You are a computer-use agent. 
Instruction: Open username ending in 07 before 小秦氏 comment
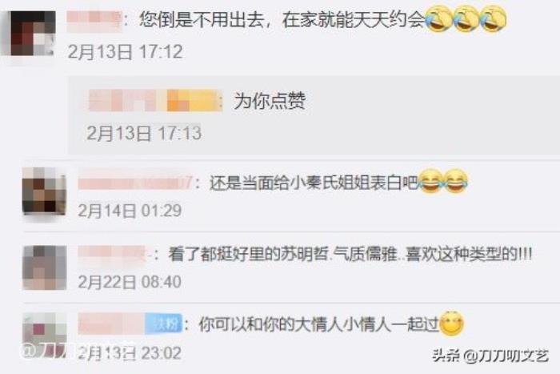click(135, 183)
